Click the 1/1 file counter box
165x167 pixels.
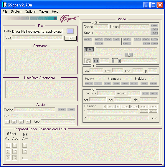click(x=70, y=38)
